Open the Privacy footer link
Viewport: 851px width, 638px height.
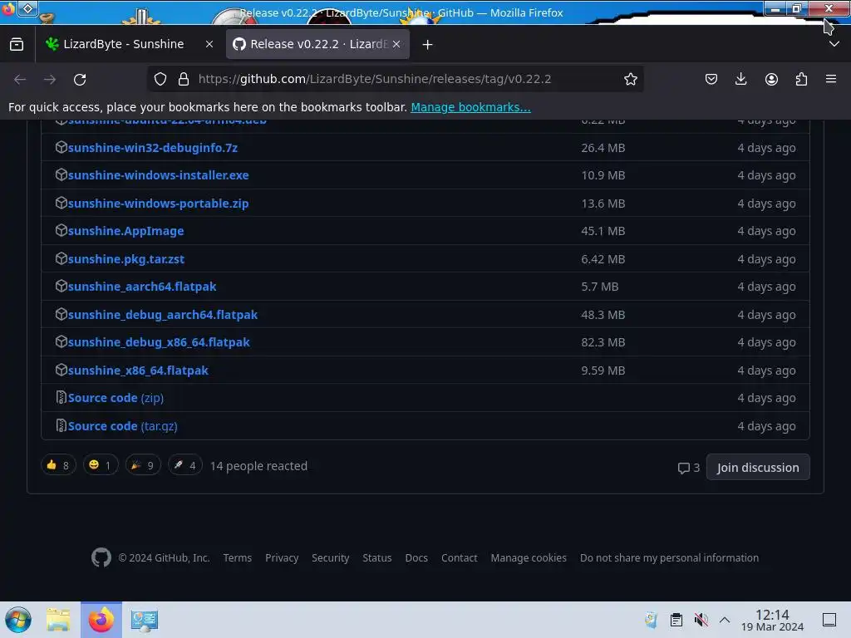(x=282, y=557)
